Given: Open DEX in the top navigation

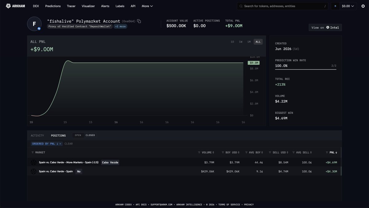Looking at the screenshot, I should click(36, 6).
